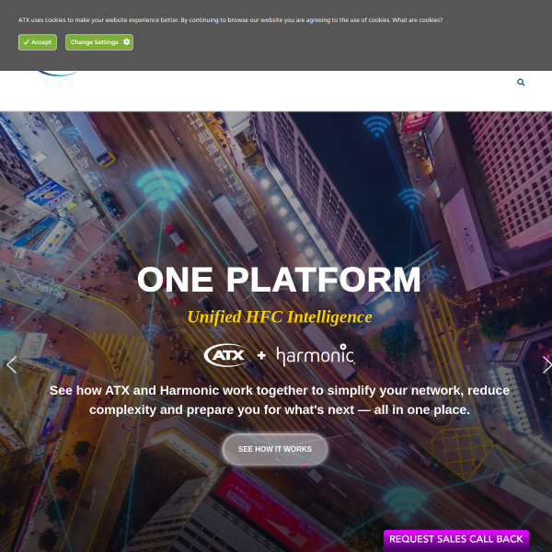Show the previous slide with left chevron
Viewport: 552px width, 552px height.
[x=11, y=364]
